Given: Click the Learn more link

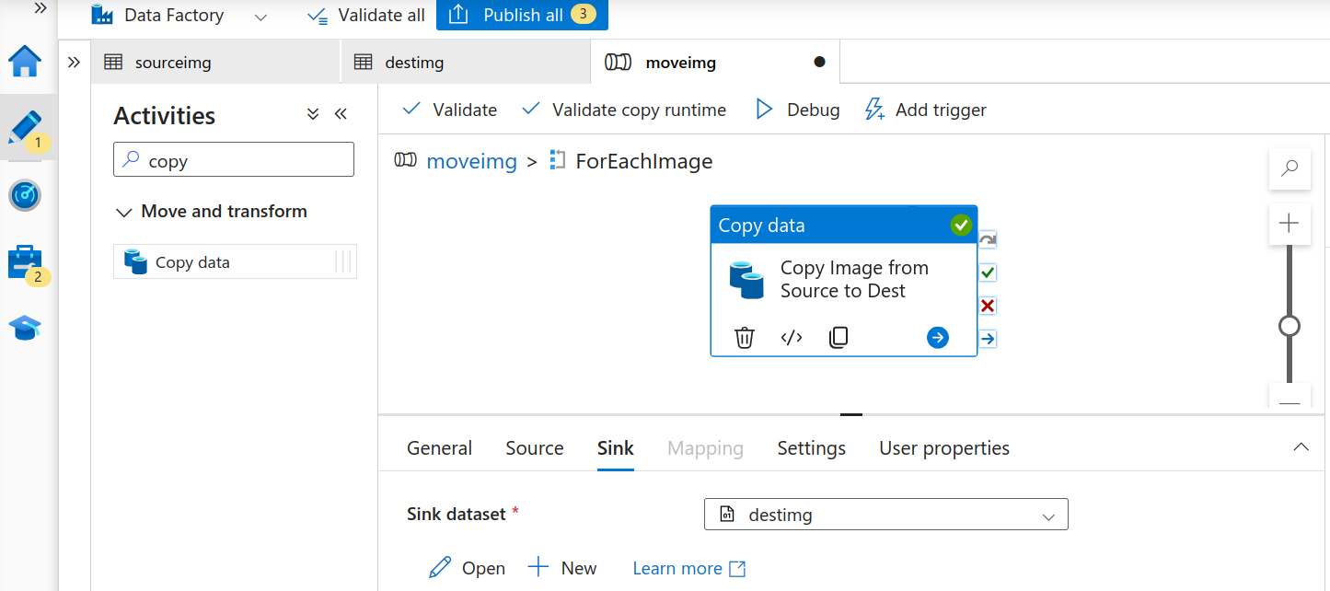Looking at the screenshot, I should click(x=688, y=569).
